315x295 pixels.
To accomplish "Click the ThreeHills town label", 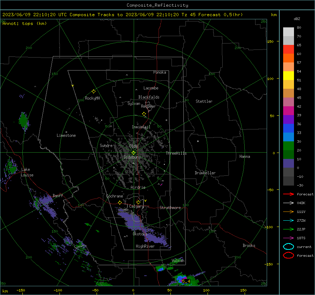I will coord(176,153).
